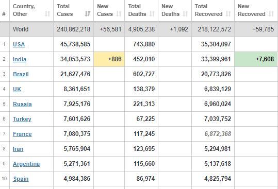Select World new cases +56,581
The image size is (278, 189).
tap(110, 29)
